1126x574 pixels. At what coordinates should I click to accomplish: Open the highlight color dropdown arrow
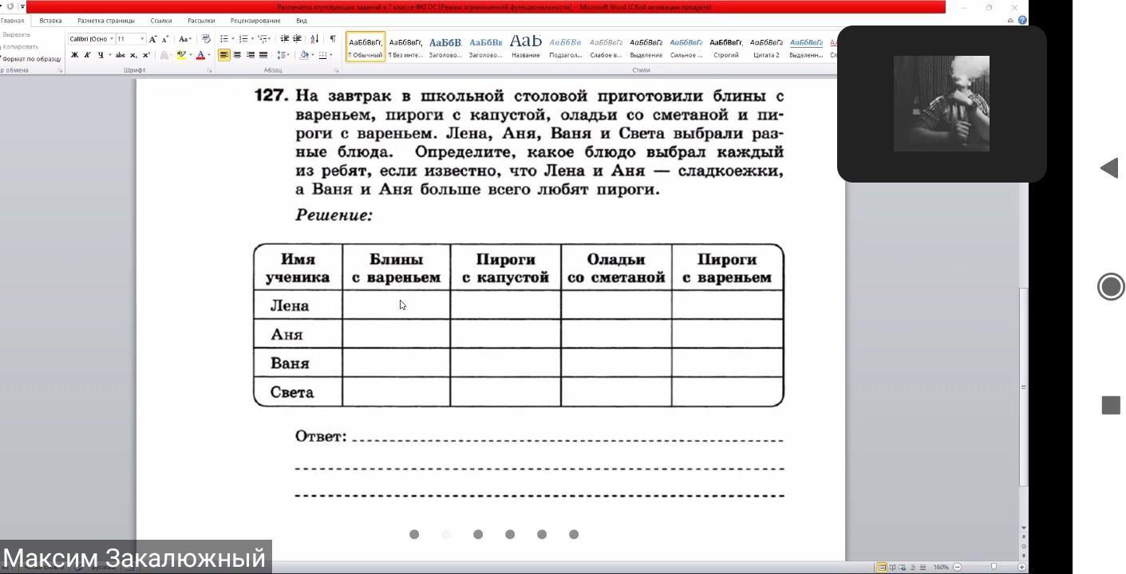coord(190,55)
